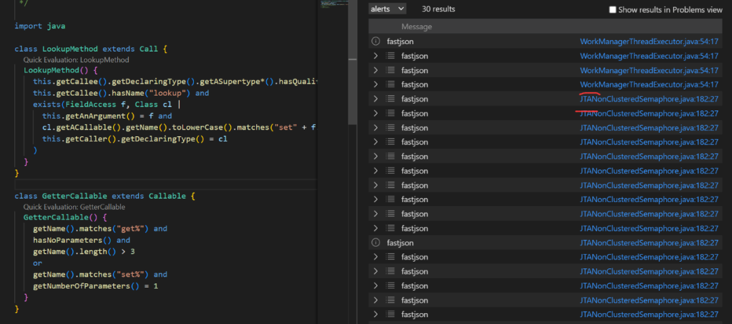Run Quick Evaluation: GetterCallable code lens
This screenshot has width=732, height=324.
click(74, 207)
